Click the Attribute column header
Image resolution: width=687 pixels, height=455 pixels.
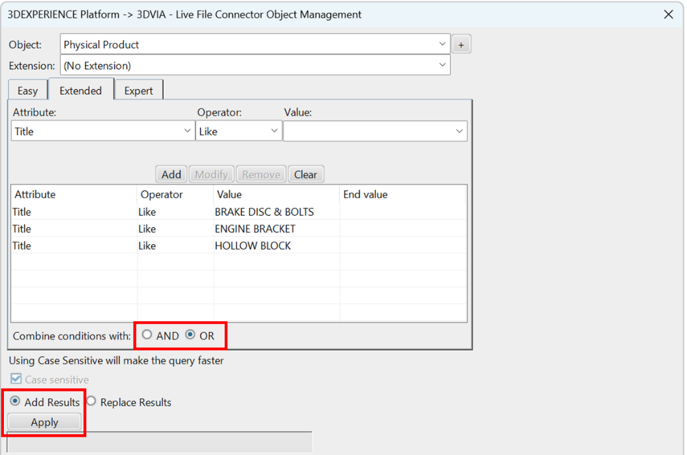point(73,195)
